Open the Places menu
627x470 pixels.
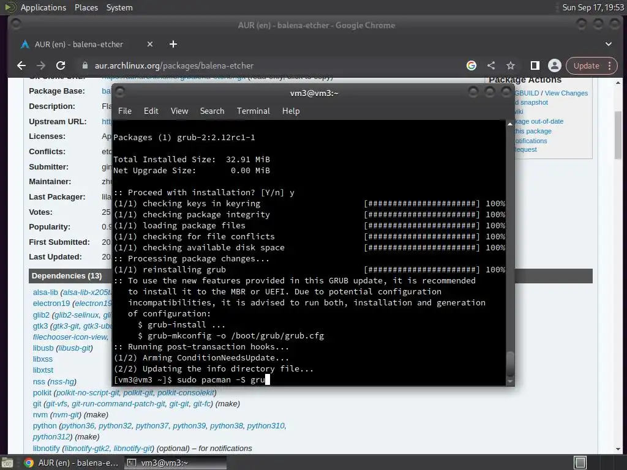pos(86,7)
